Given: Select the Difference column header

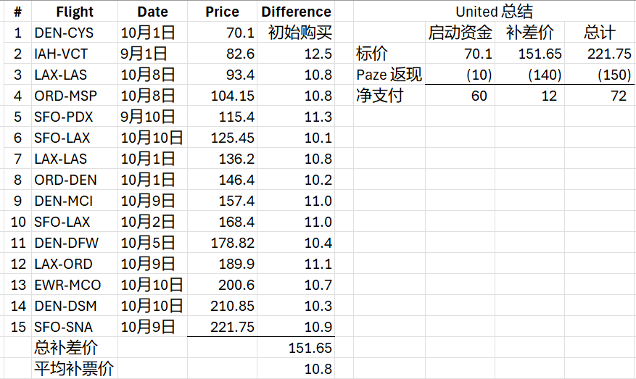Looking at the screenshot, I should click(x=296, y=12).
